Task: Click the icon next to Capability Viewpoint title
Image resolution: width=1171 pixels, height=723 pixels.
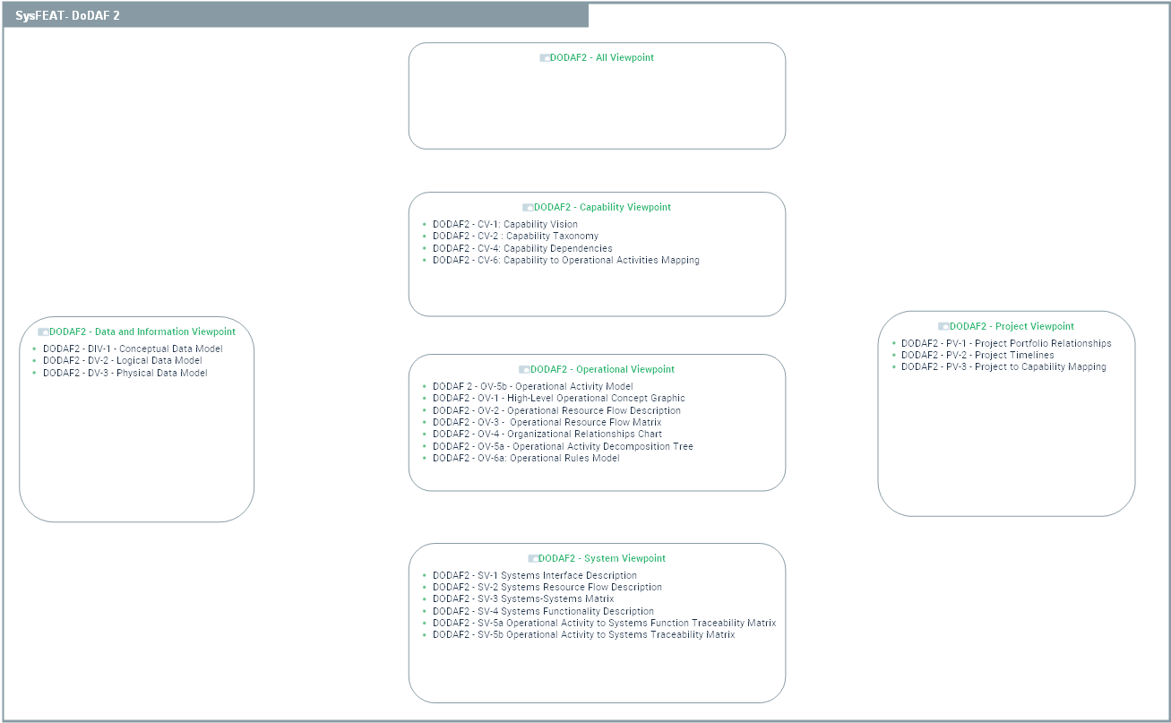Action: [x=528, y=208]
